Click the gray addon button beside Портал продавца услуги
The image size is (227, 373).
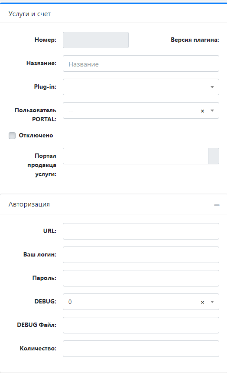coord(214,156)
